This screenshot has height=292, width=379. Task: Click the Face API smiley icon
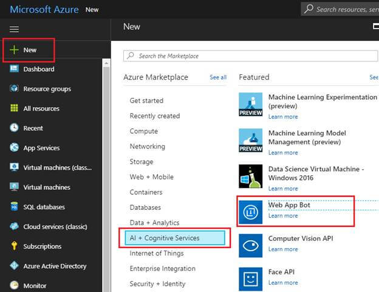[x=250, y=279]
